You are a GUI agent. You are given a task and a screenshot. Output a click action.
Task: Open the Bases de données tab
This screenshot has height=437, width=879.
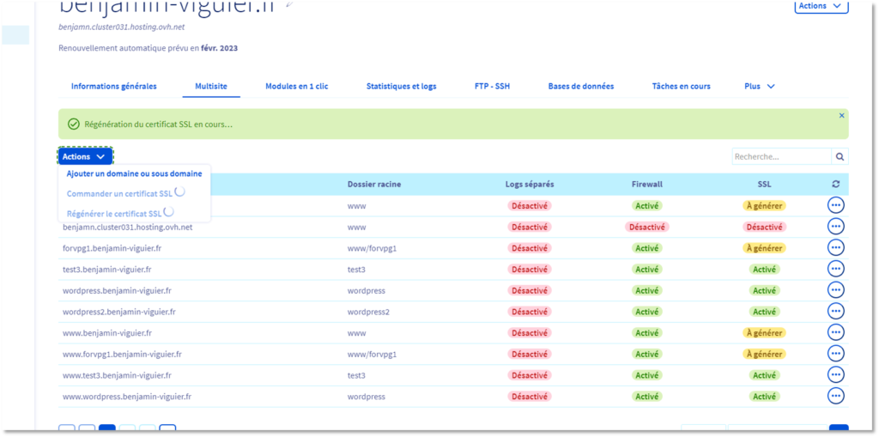(x=580, y=87)
